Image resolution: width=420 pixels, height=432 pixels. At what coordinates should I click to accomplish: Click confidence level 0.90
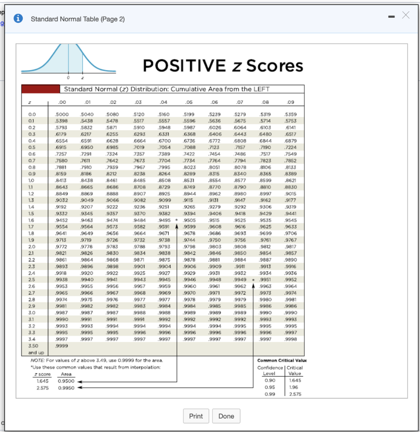coord(270,381)
